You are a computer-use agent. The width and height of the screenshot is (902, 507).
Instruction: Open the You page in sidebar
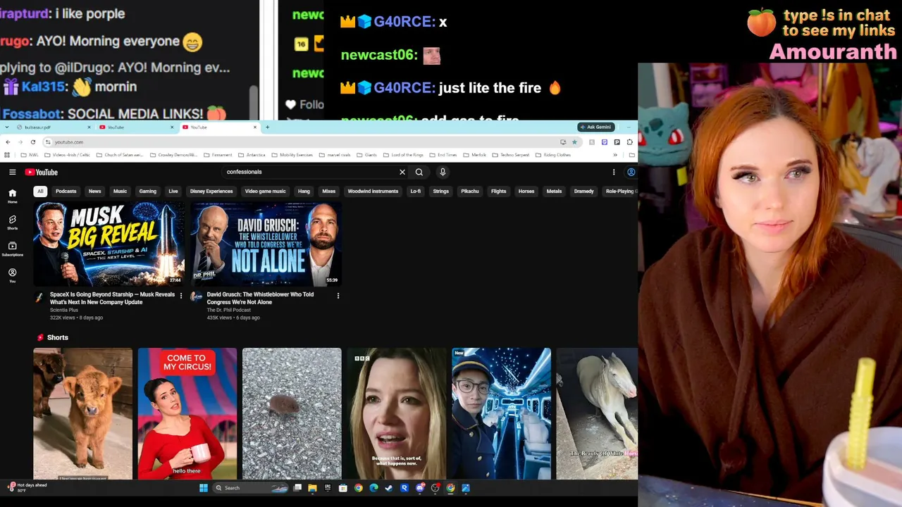[x=12, y=275]
